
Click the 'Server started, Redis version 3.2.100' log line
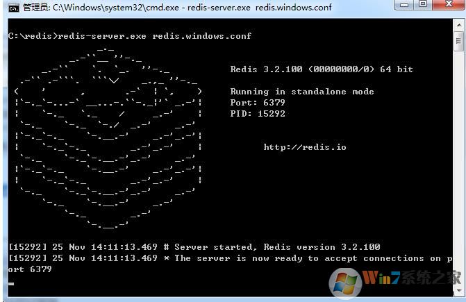194,247
